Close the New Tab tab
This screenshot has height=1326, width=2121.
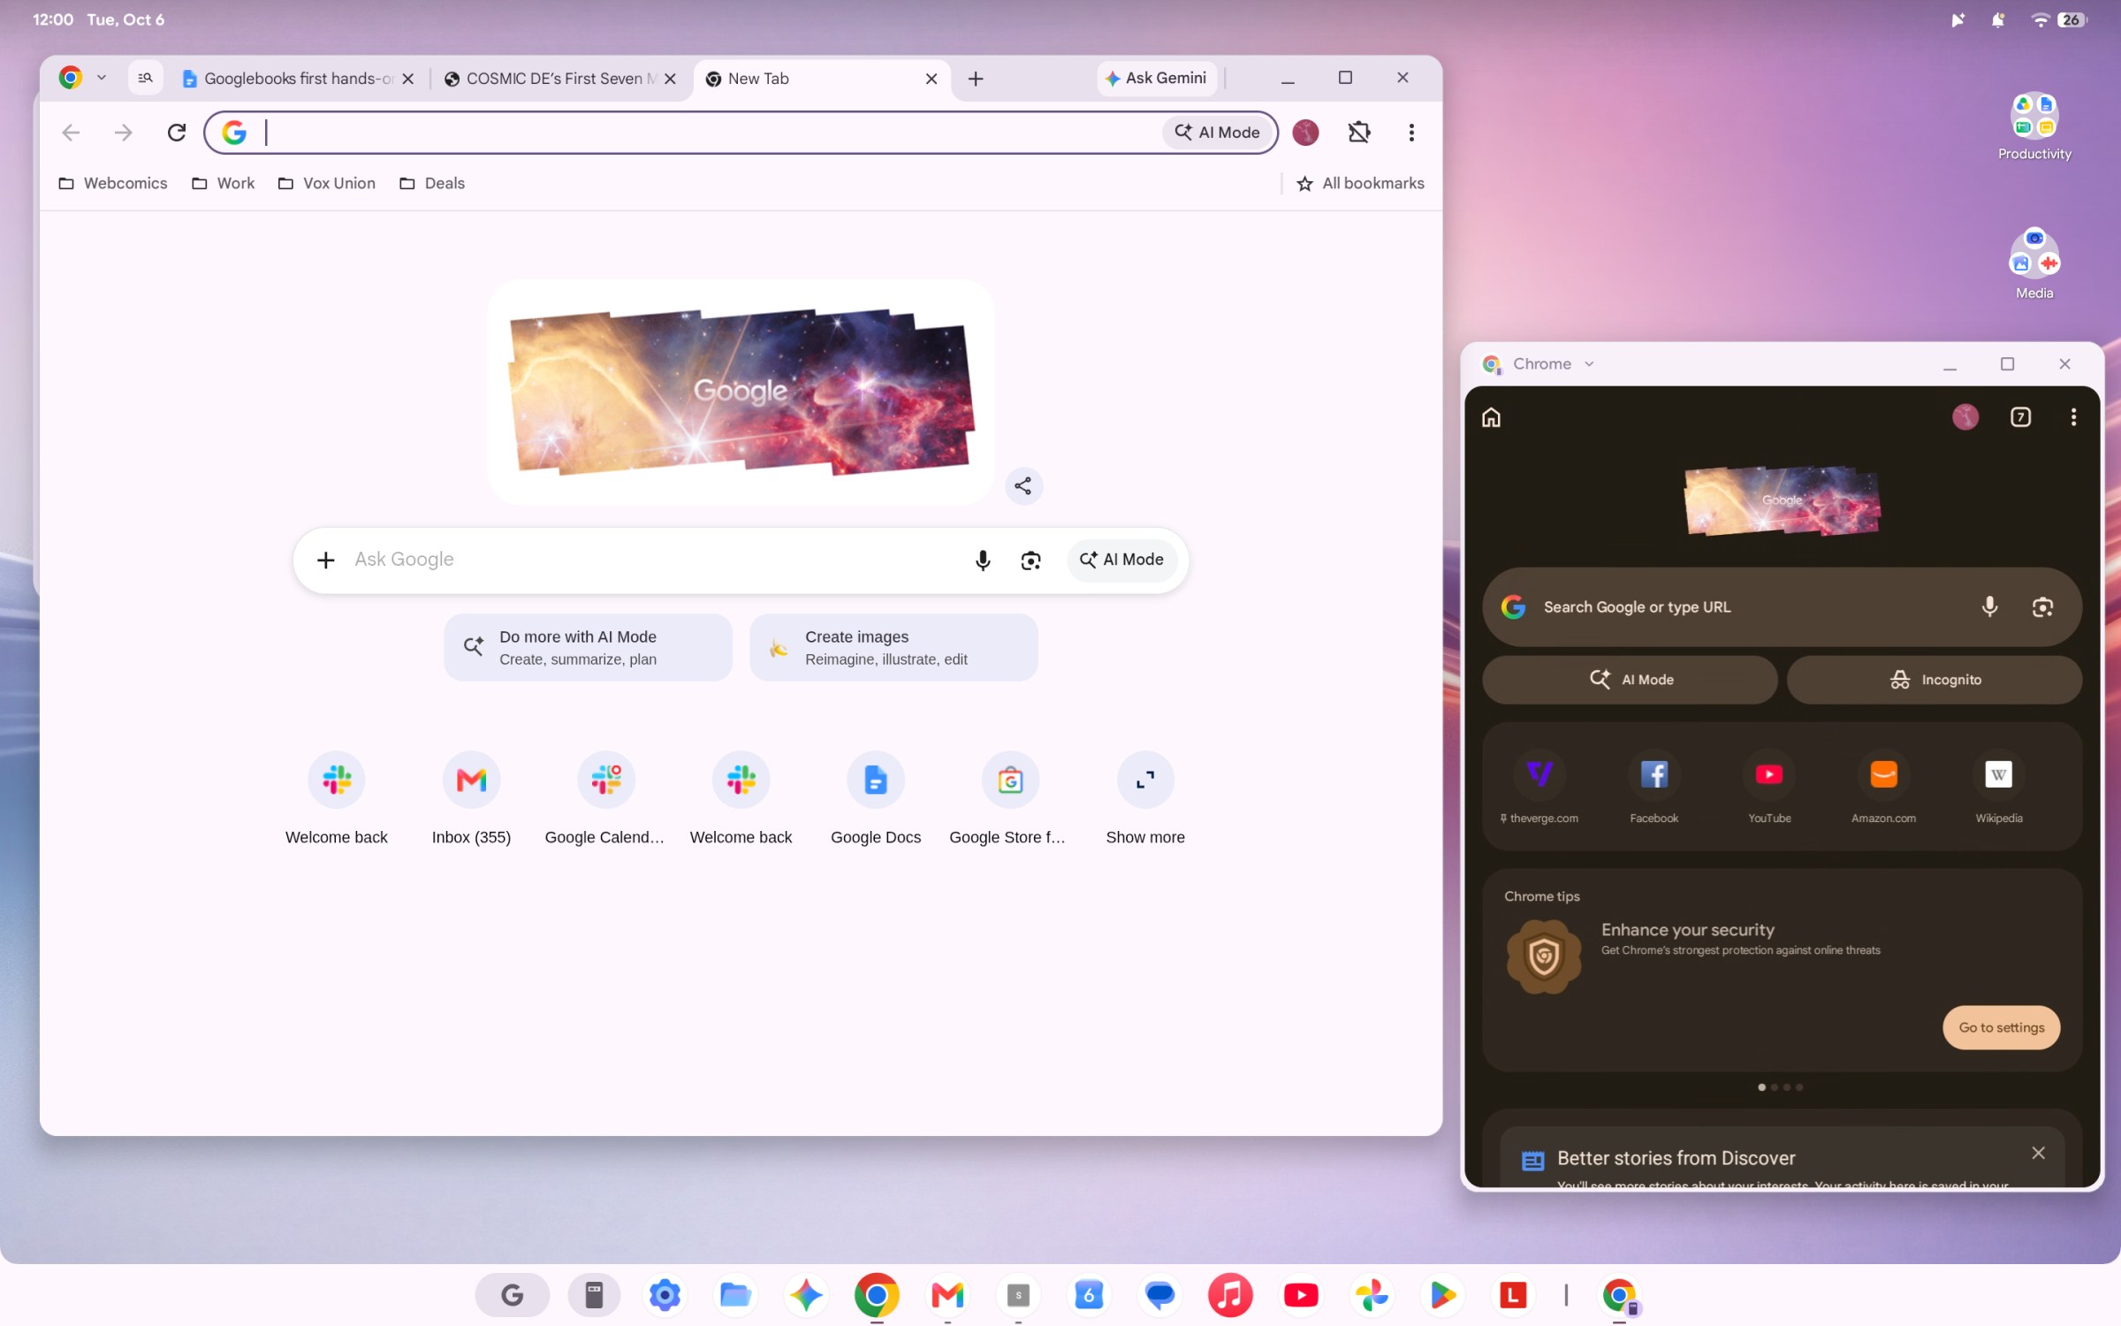click(x=931, y=79)
